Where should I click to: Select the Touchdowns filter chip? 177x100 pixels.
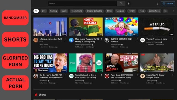tap(77, 11)
